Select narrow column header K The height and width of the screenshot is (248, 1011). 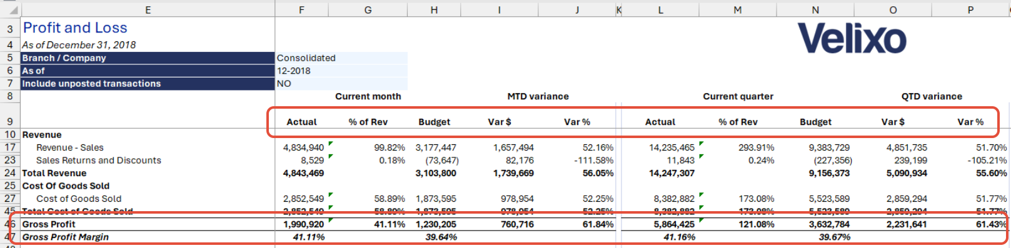(618, 10)
